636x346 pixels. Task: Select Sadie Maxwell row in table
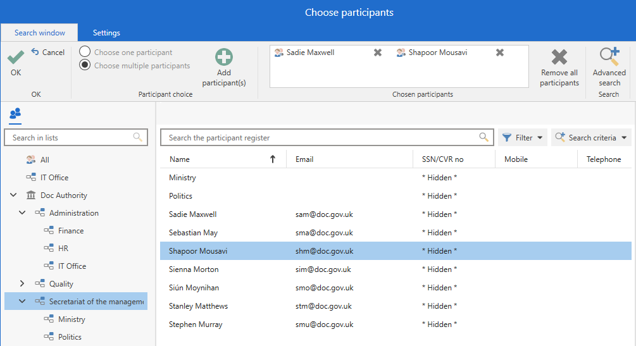[396, 214]
